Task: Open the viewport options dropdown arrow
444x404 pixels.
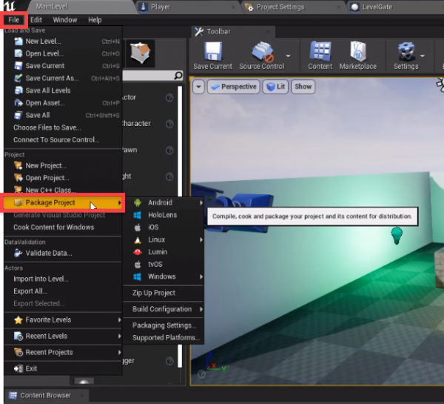Action: coord(198,87)
